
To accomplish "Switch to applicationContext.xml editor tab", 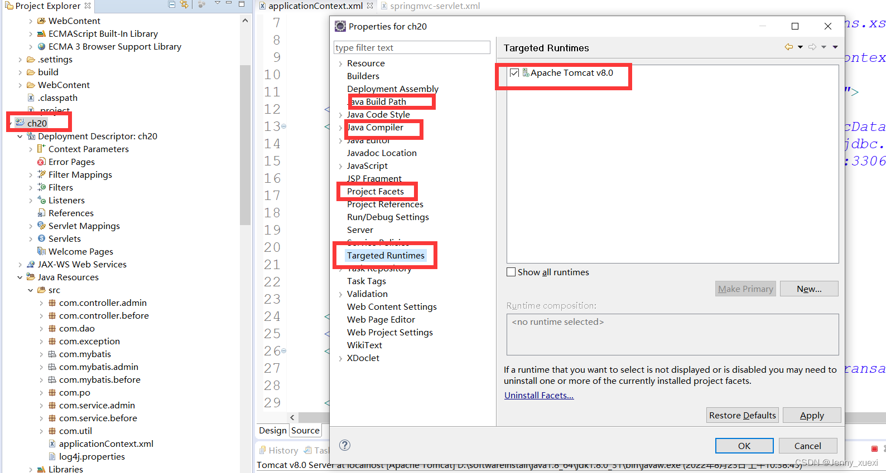I will click(315, 6).
